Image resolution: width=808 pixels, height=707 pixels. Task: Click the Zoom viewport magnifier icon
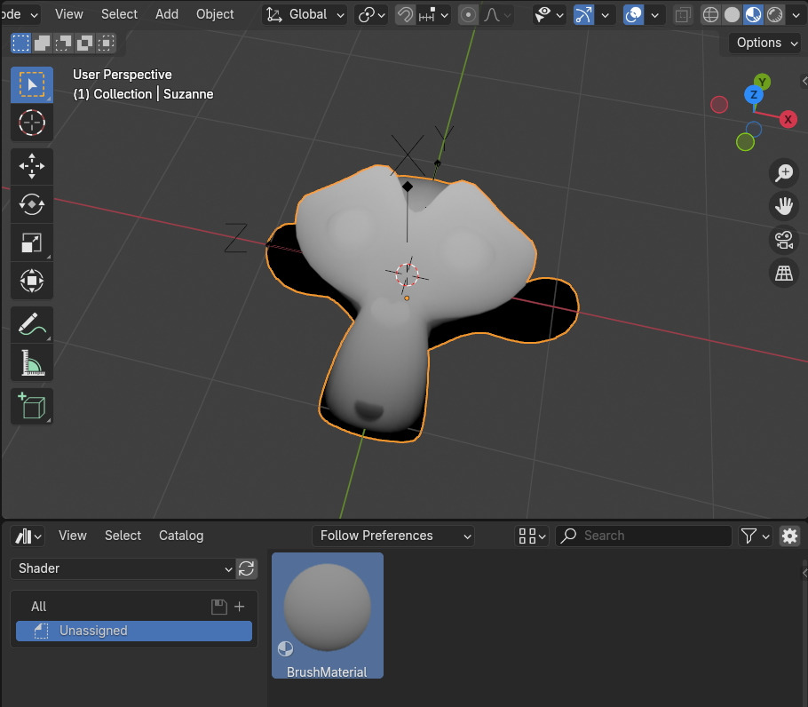(784, 173)
